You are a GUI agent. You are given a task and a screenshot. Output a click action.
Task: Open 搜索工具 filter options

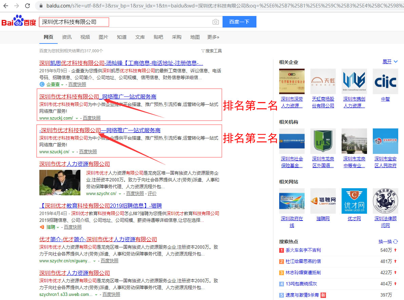click(212, 51)
